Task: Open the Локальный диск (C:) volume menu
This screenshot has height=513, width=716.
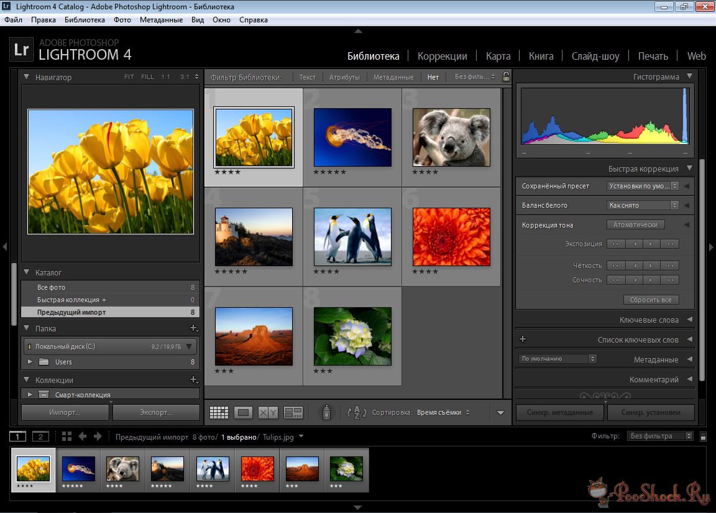Action: coord(189,346)
